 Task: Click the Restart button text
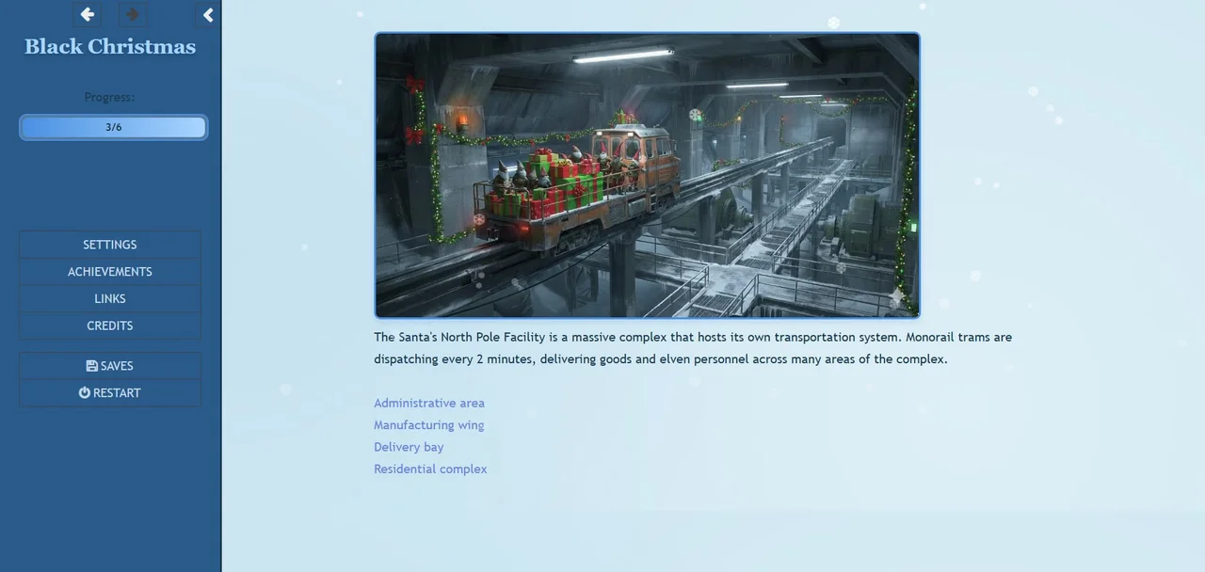tap(117, 393)
